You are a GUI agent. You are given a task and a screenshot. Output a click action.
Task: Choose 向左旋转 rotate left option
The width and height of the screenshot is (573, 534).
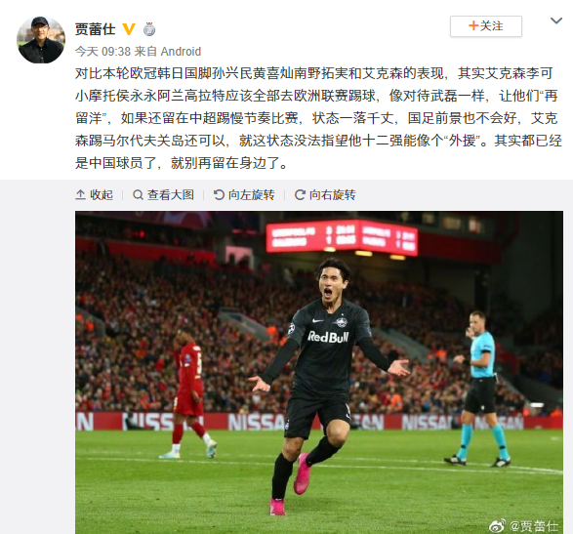point(252,195)
